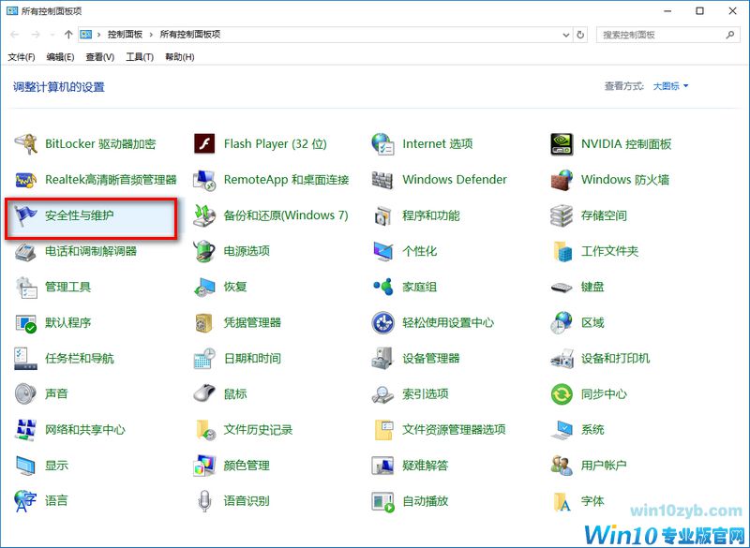
Task: Open 网络和共享中心
Action: [84, 429]
